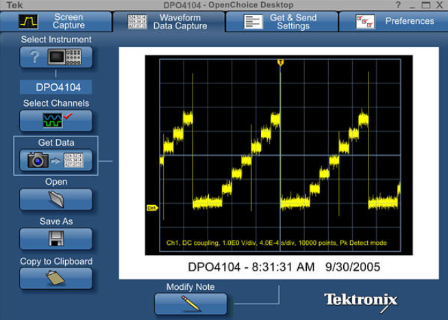The width and height of the screenshot is (448, 320).
Task: Click the help question mark in title bar
Action: click(398, 5)
